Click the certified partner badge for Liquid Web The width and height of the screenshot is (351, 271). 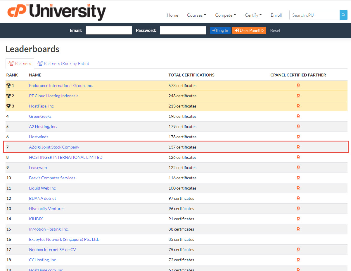pyautogui.click(x=298, y=188)
